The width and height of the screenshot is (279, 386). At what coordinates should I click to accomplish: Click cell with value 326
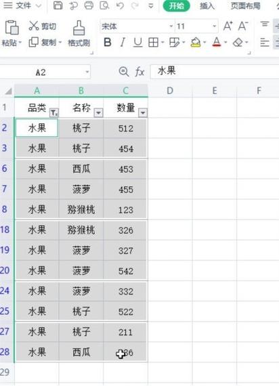point(126,230)
